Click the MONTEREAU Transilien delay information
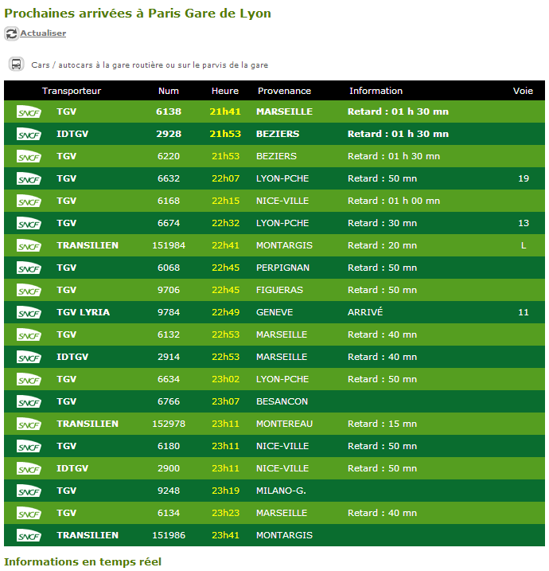Screen dimensions: 549x571 [382, 424]
